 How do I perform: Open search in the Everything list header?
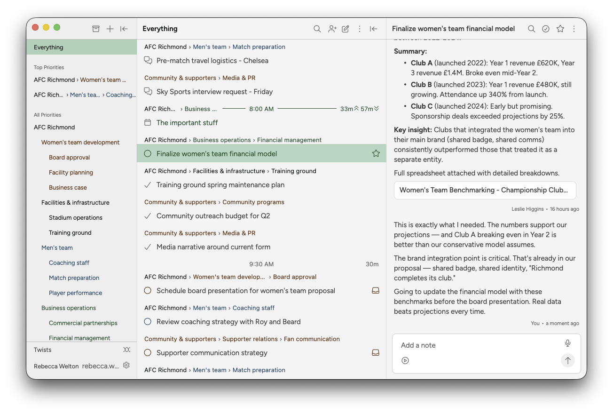pyautogui.click(x=317, y=29)
